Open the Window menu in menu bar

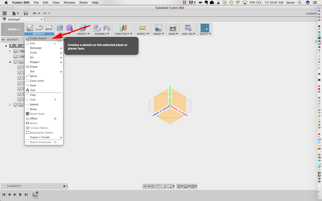[69, 3]
